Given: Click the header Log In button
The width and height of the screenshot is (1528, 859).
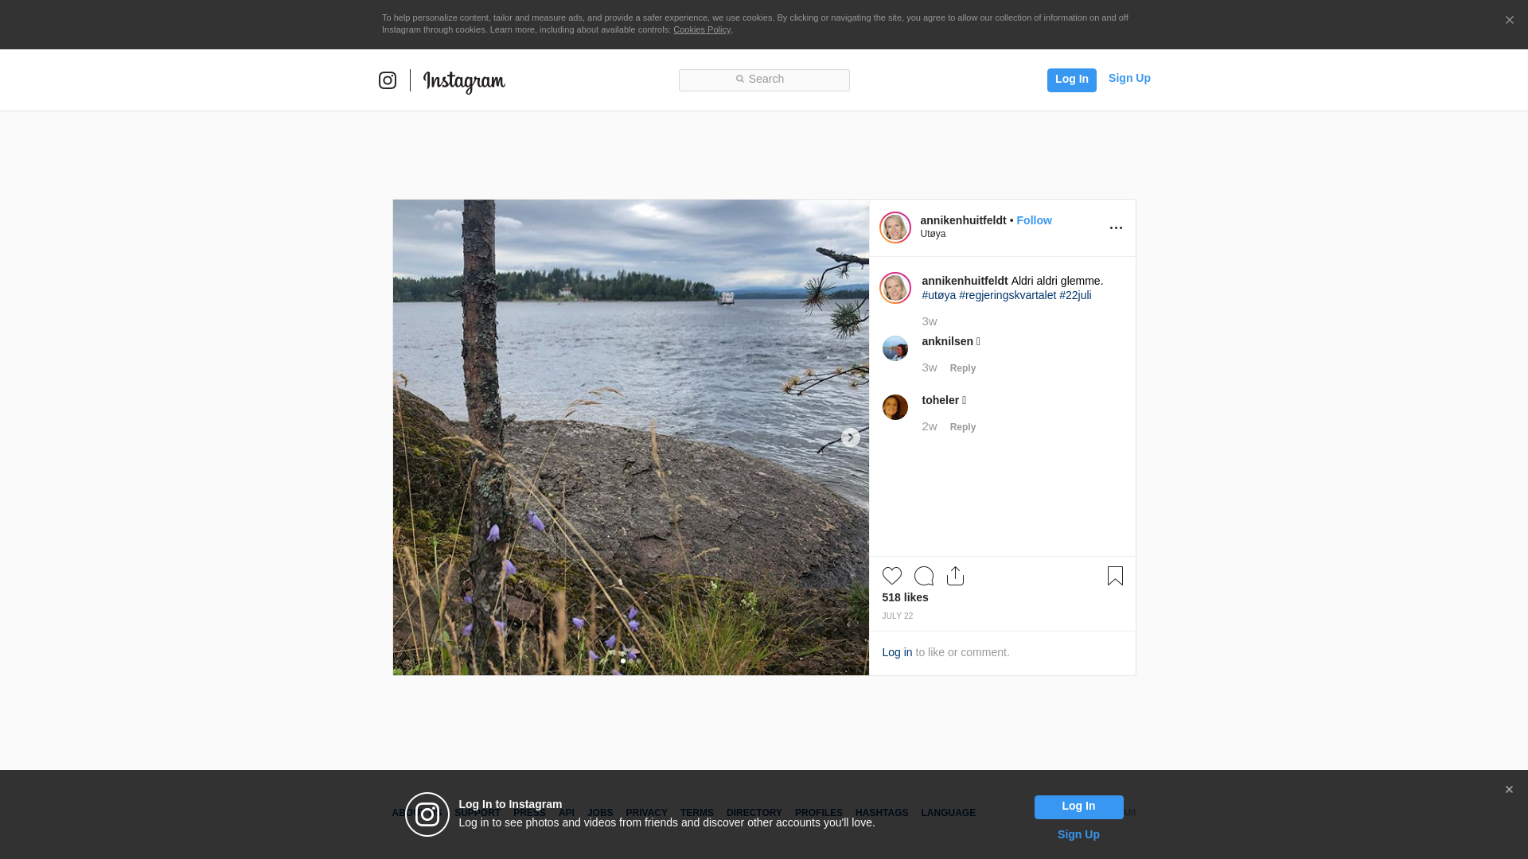Looking at the screenshot, I should [x=1071, y=80].
